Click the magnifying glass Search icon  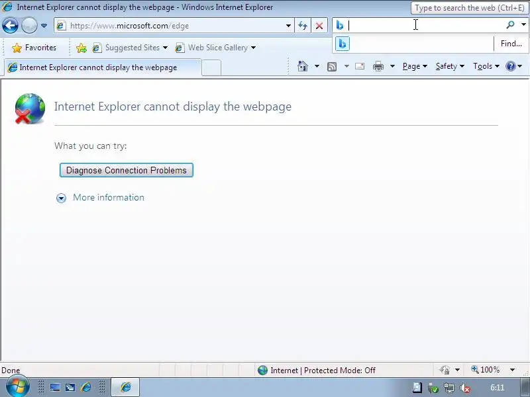[x=510, y=24]
